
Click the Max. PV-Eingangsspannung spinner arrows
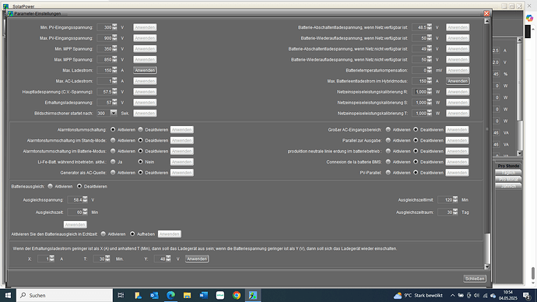pyautogui.click(x=114, y=37)
